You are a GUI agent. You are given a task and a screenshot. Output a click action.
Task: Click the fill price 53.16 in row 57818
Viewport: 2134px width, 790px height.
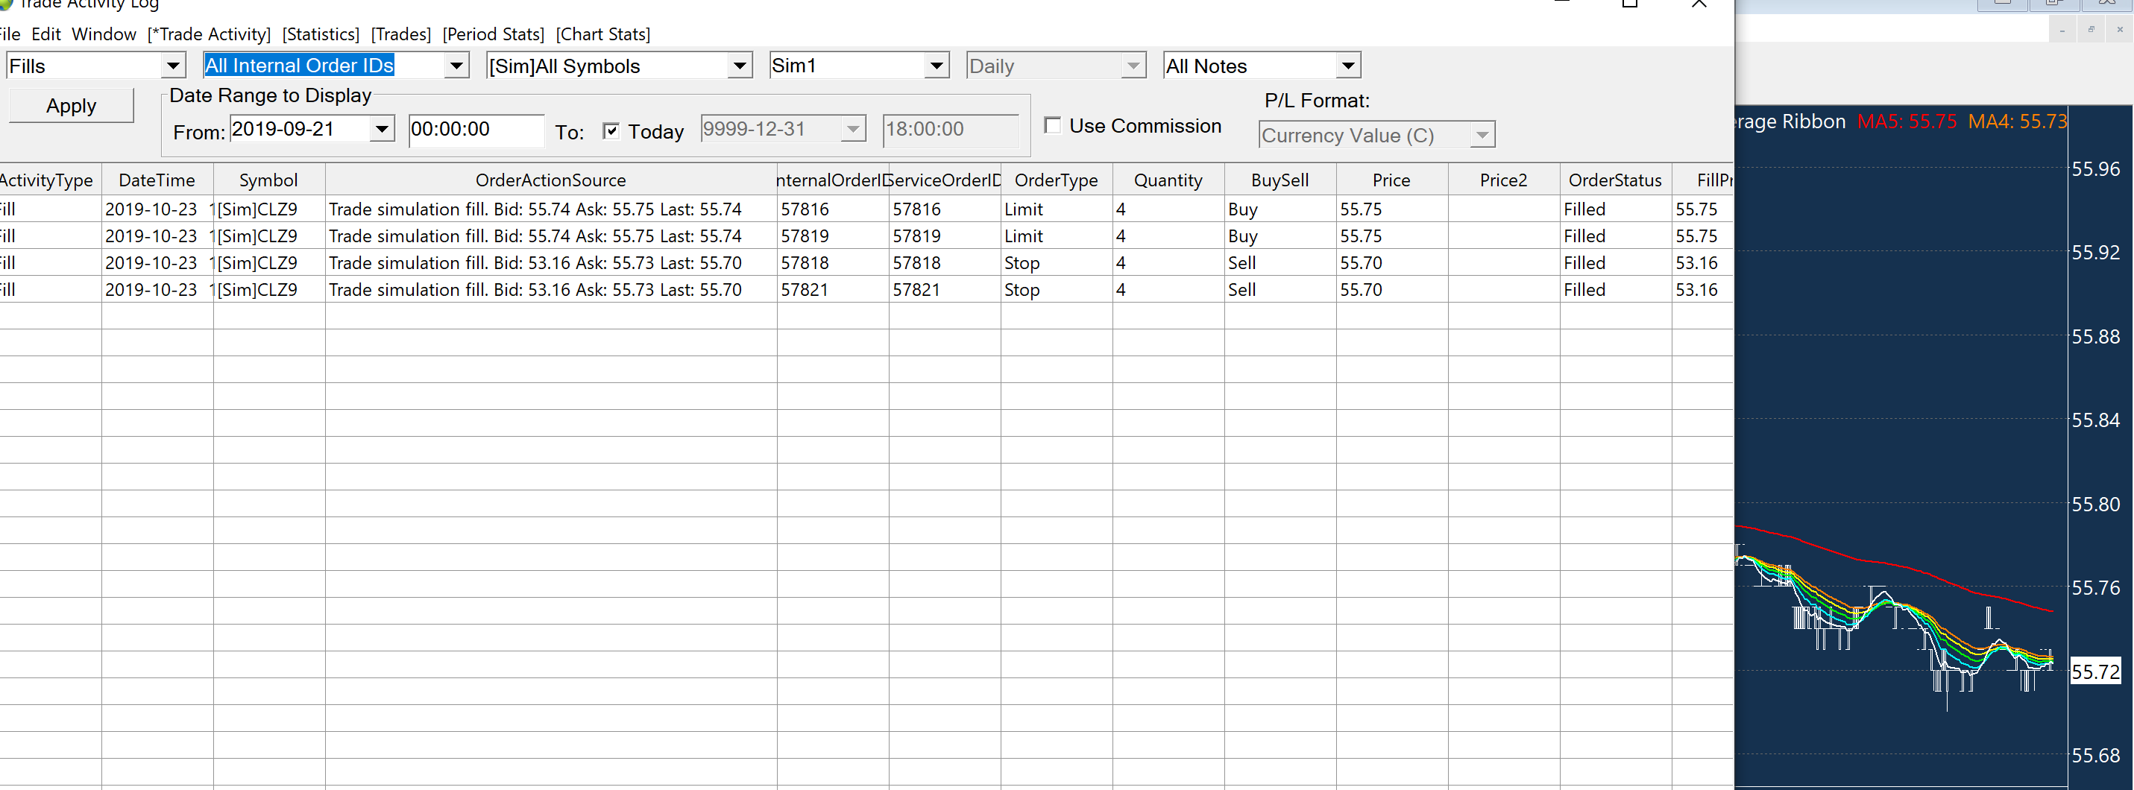(x=1702, y=262)
